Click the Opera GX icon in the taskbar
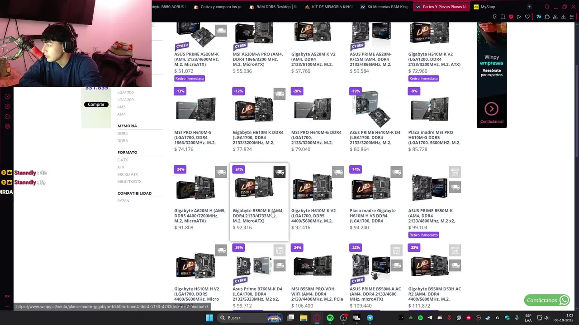This screenshot has width=579, height=325. [x=317, y=318]
